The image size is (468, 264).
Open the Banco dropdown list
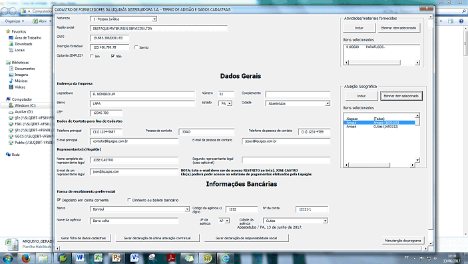(187, 209)
